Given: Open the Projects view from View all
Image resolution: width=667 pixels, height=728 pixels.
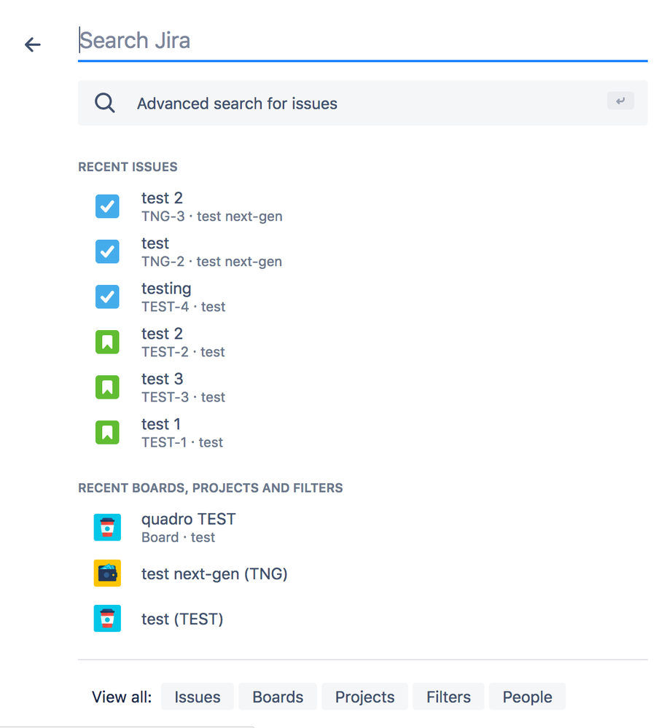Looking at the screenshot, I should tap(364, 697).
